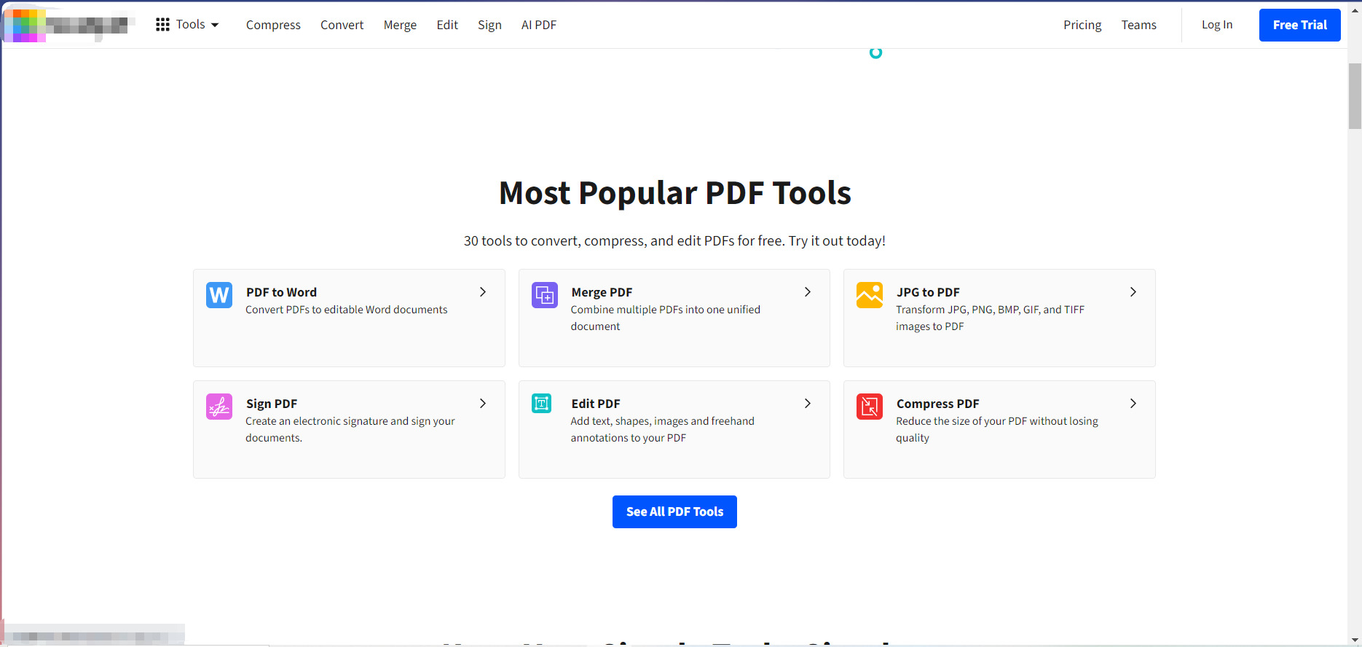The height and width of the screenshot is (647, 1362).
Task: Go to AI PDF in navigation
Action: pos(539,25)
